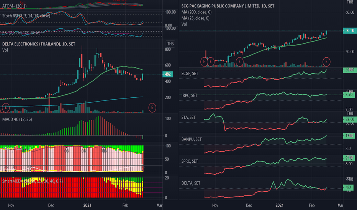Viewport: 357px width, 210px height.
Task: Click the 50.50 price label on SCG chart
Action: coord(350,31)
